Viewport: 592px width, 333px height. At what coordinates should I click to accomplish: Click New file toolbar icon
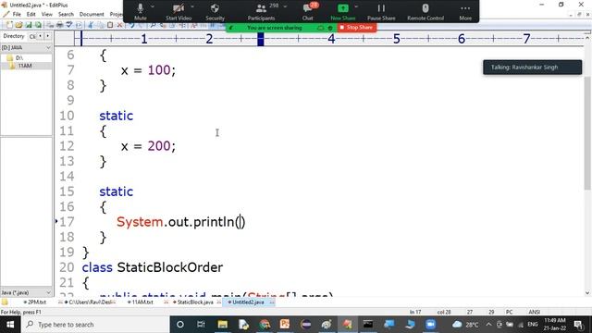tap(9, 25)
